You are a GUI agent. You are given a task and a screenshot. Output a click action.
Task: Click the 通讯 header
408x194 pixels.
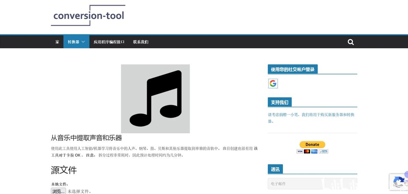[x=275, y=169]
